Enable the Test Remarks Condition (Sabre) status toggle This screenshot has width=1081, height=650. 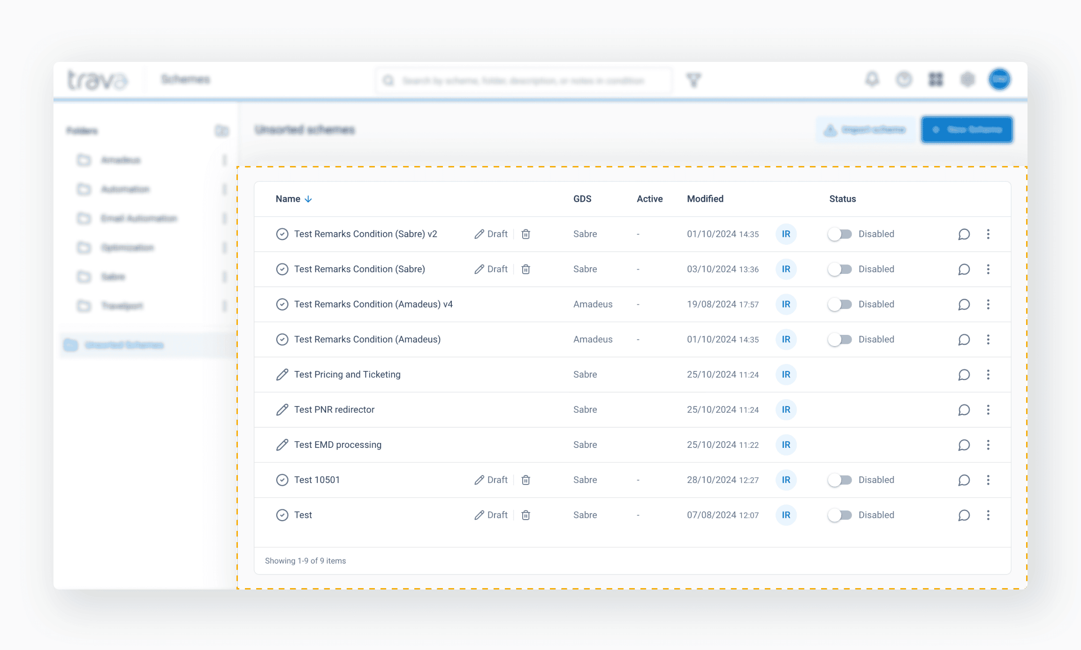pyautogui.click(x=839, y=269)
